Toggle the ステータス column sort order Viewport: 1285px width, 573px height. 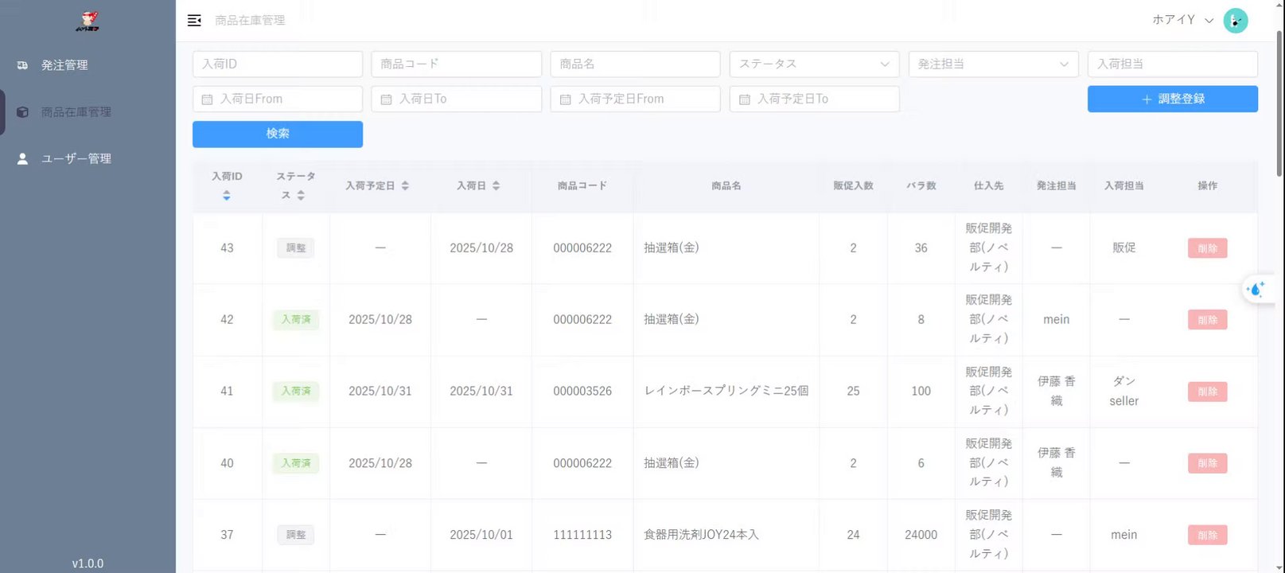(x=301, y=195)
